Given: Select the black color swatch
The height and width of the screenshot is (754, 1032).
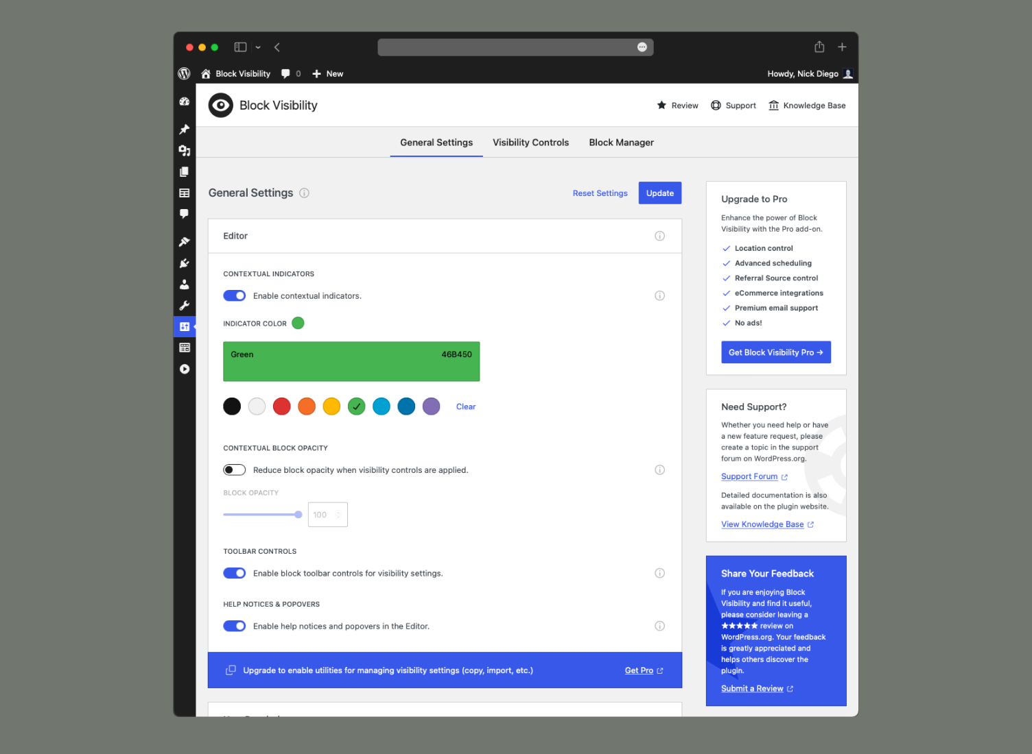Looking at the screenshot, I should tap(232, 406).
